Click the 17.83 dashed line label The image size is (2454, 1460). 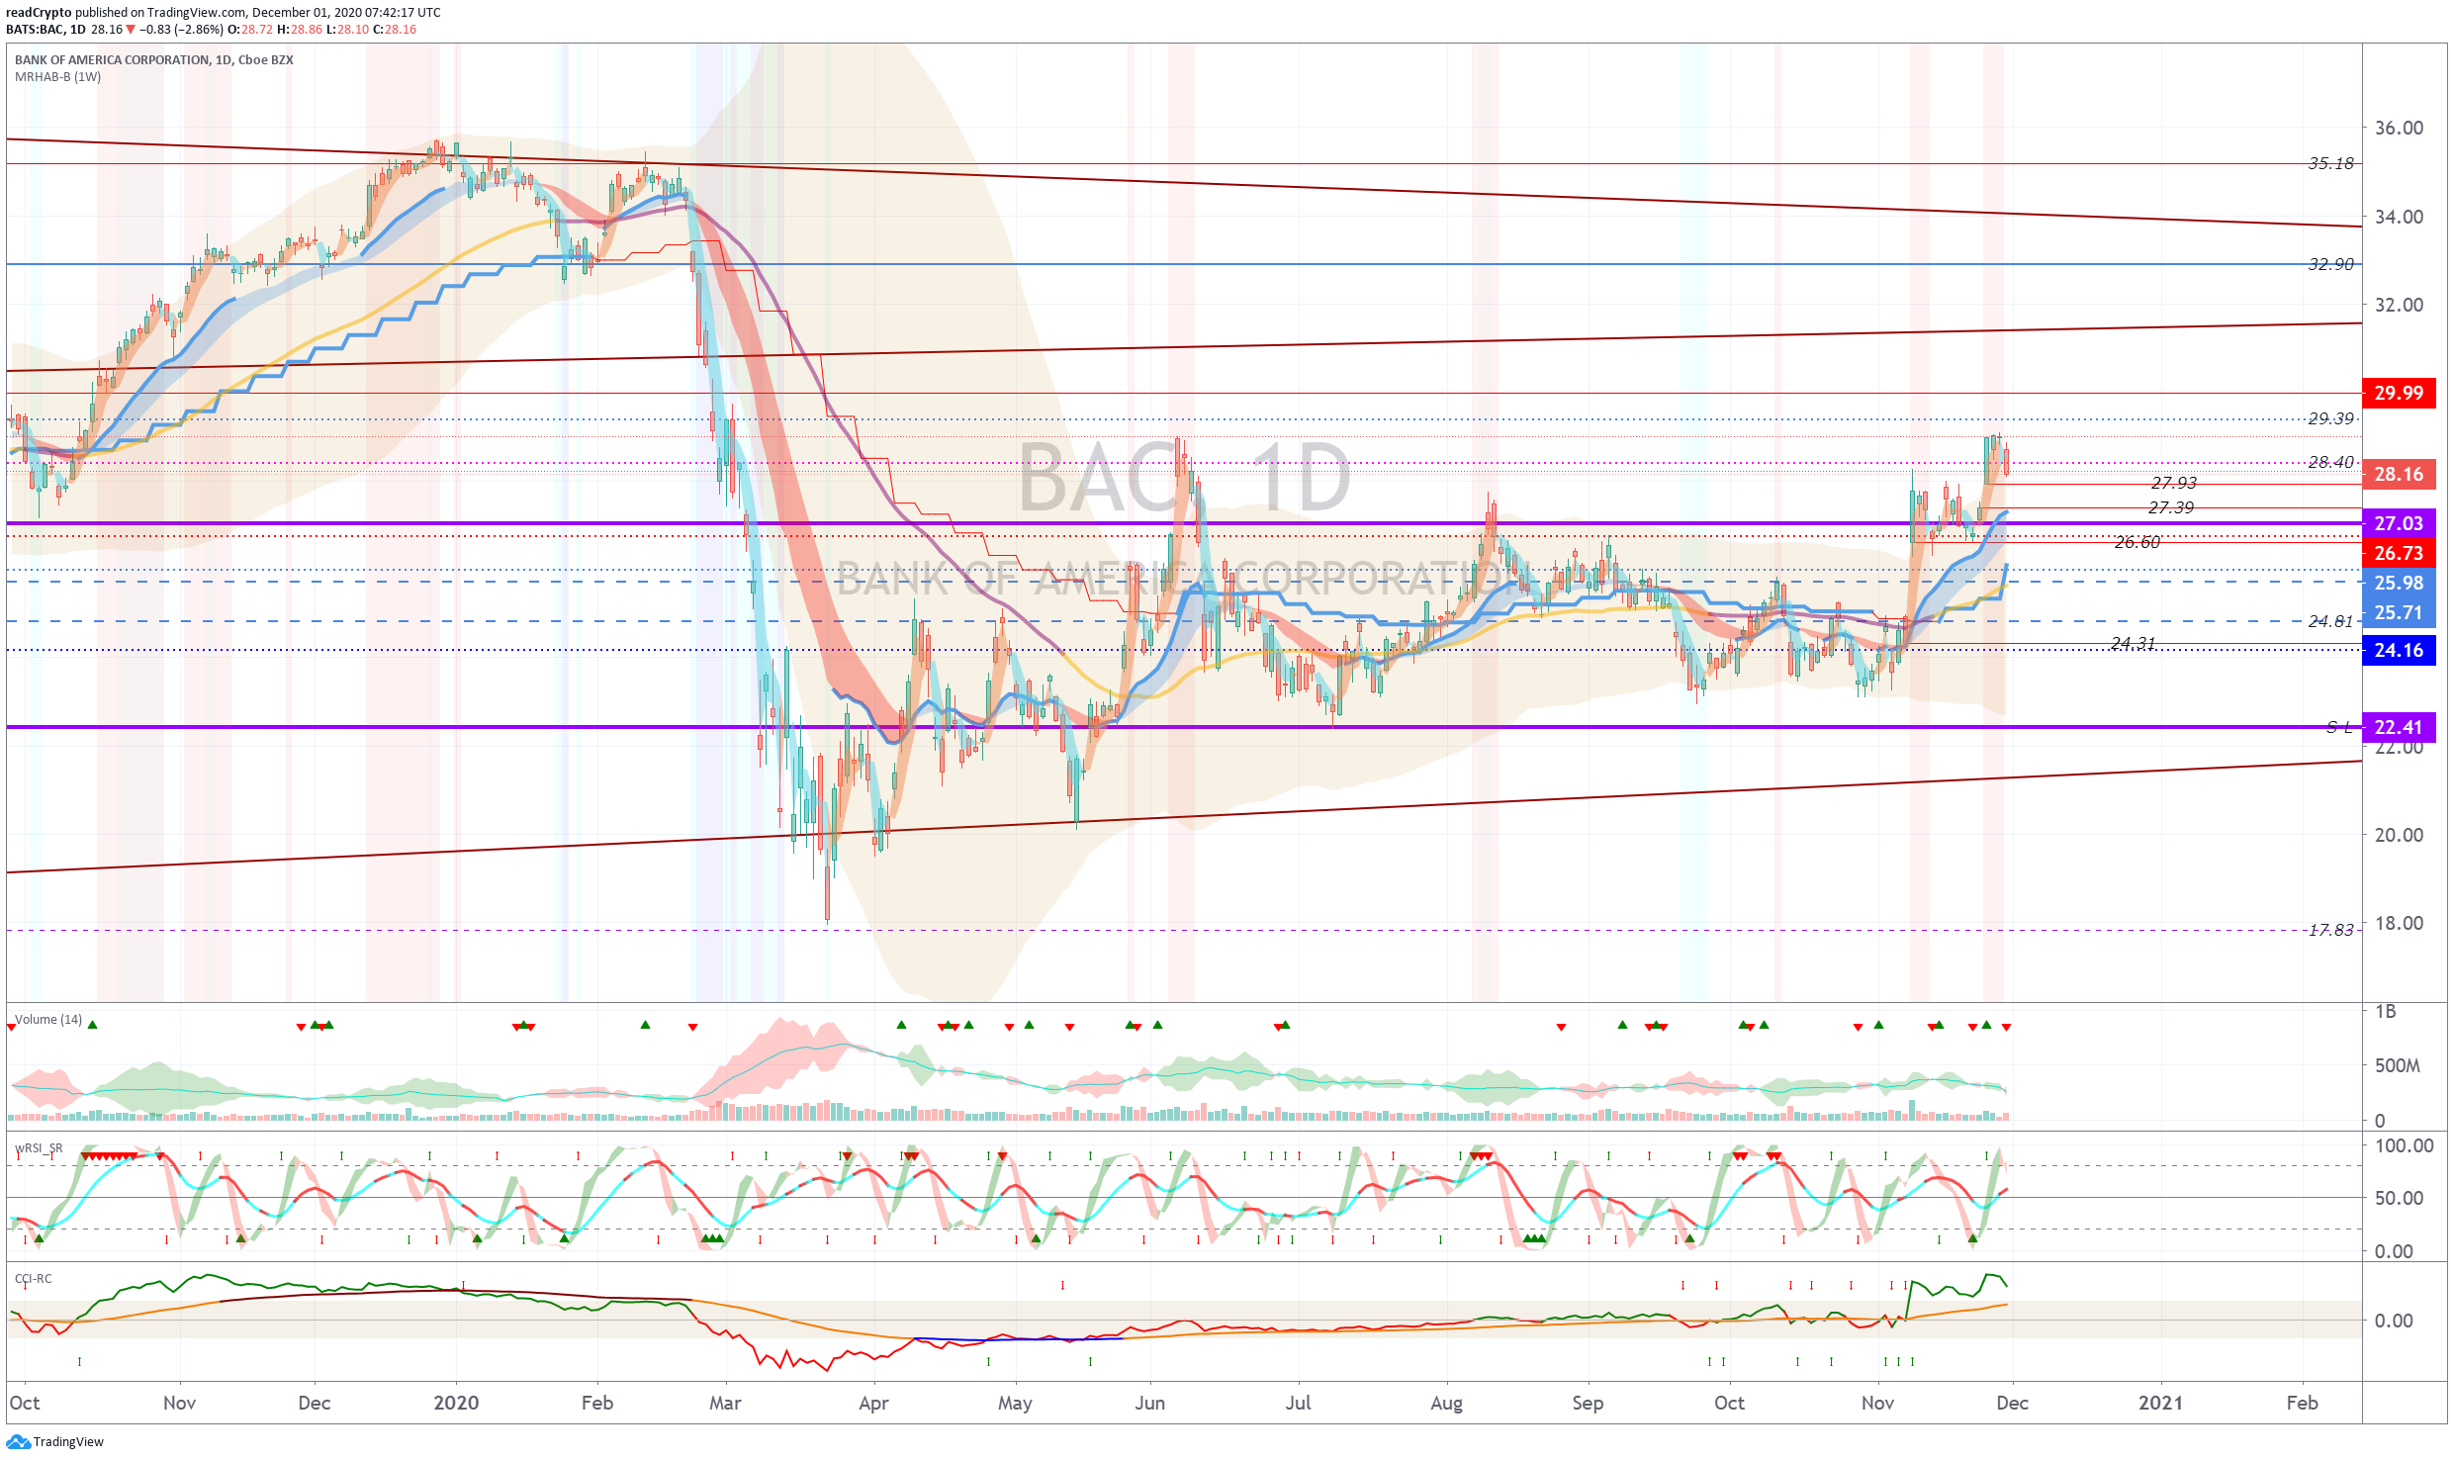pos(2331,930)
